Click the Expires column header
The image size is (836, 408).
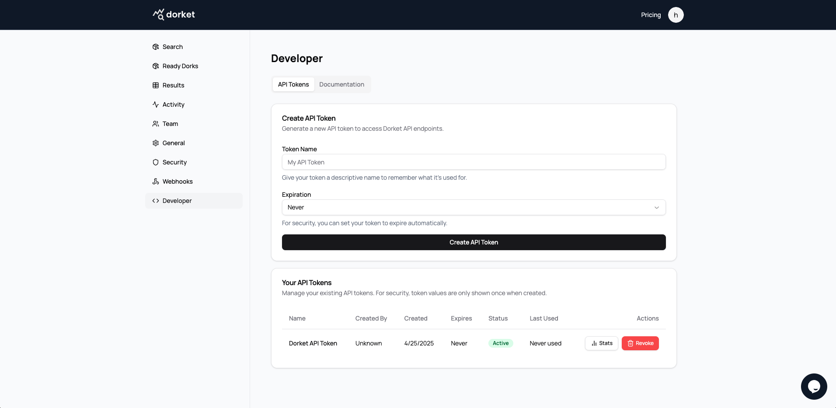click(461, 318)
